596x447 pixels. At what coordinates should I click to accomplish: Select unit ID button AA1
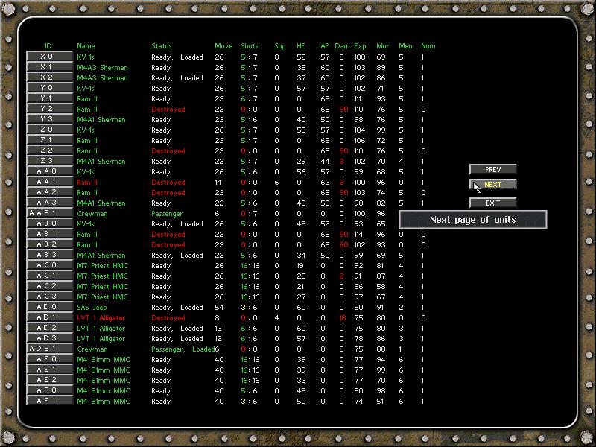(x=49, y=182)
